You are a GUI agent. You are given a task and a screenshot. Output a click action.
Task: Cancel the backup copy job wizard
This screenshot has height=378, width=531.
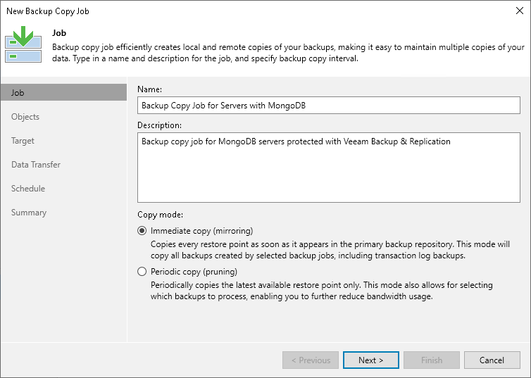coord(492,360)
